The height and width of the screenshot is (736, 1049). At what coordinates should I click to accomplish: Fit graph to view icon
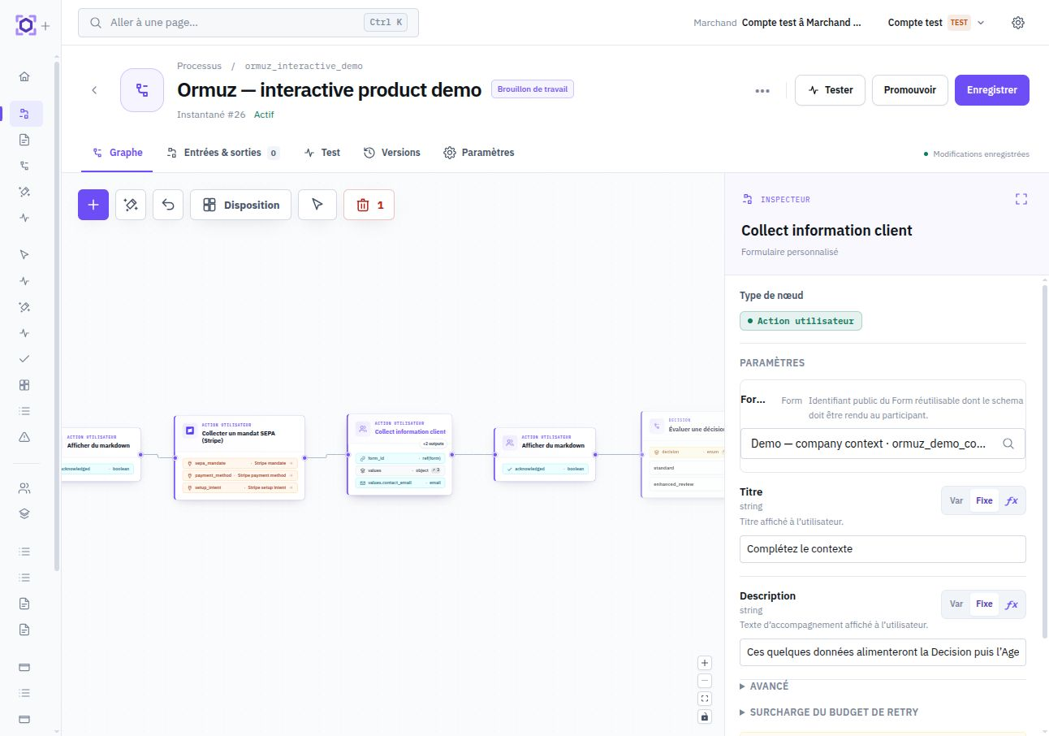coord(705,699)
